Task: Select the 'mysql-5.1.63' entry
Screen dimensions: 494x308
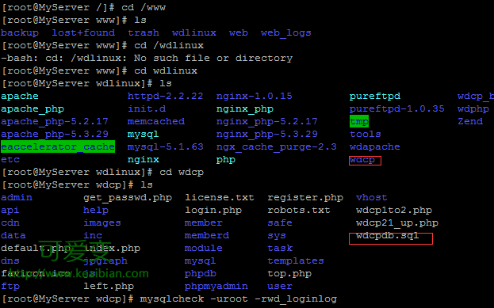Action: pos(166,147)
